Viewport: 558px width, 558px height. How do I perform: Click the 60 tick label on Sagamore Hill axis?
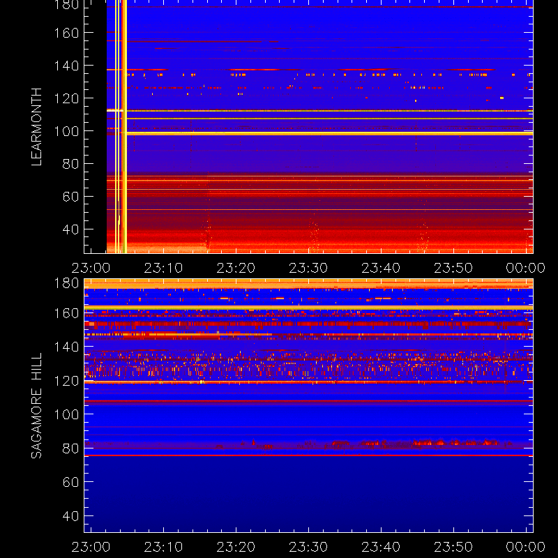pos(70,482)
